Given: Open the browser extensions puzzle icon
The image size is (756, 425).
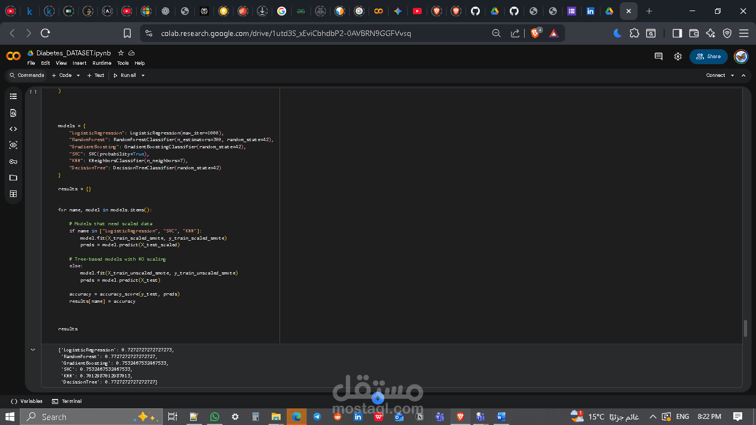Looking at the screenshot, I should [x=635, y=33].
